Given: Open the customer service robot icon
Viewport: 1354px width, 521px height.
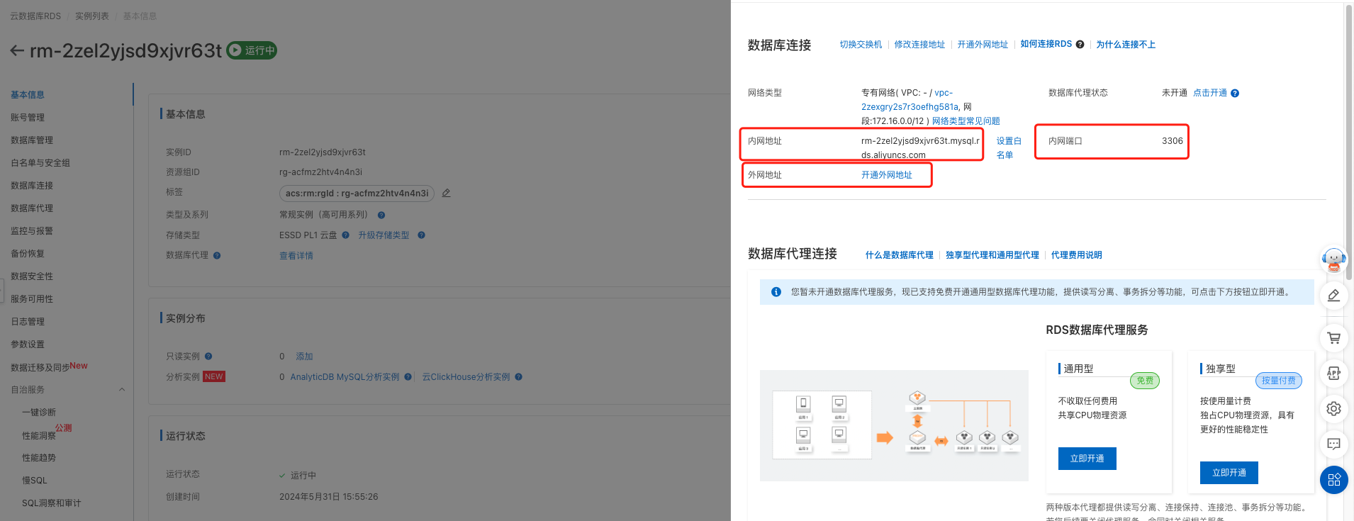Looking at the screenshot, I should pyautogui.click(x=1333, y=259).
